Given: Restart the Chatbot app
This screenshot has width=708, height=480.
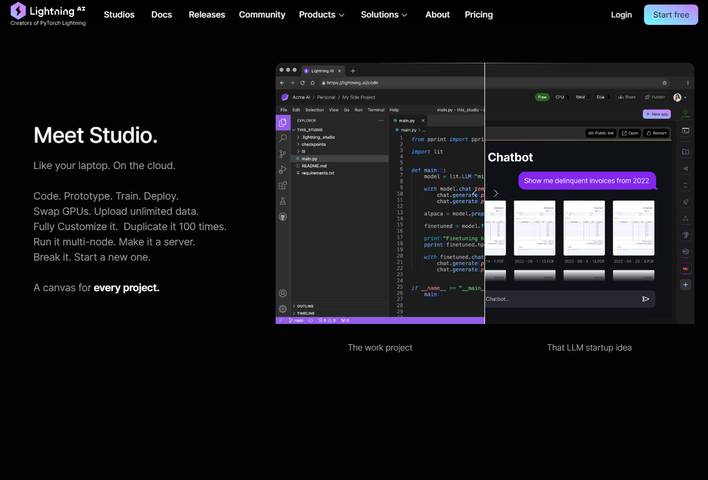Looking at the screenshot, I should tap(656, 133).
